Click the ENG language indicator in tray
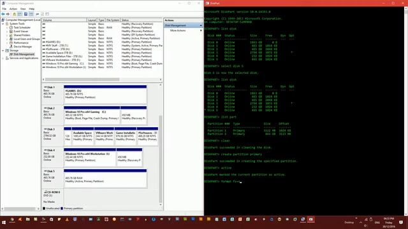 (x=377, y=223)
